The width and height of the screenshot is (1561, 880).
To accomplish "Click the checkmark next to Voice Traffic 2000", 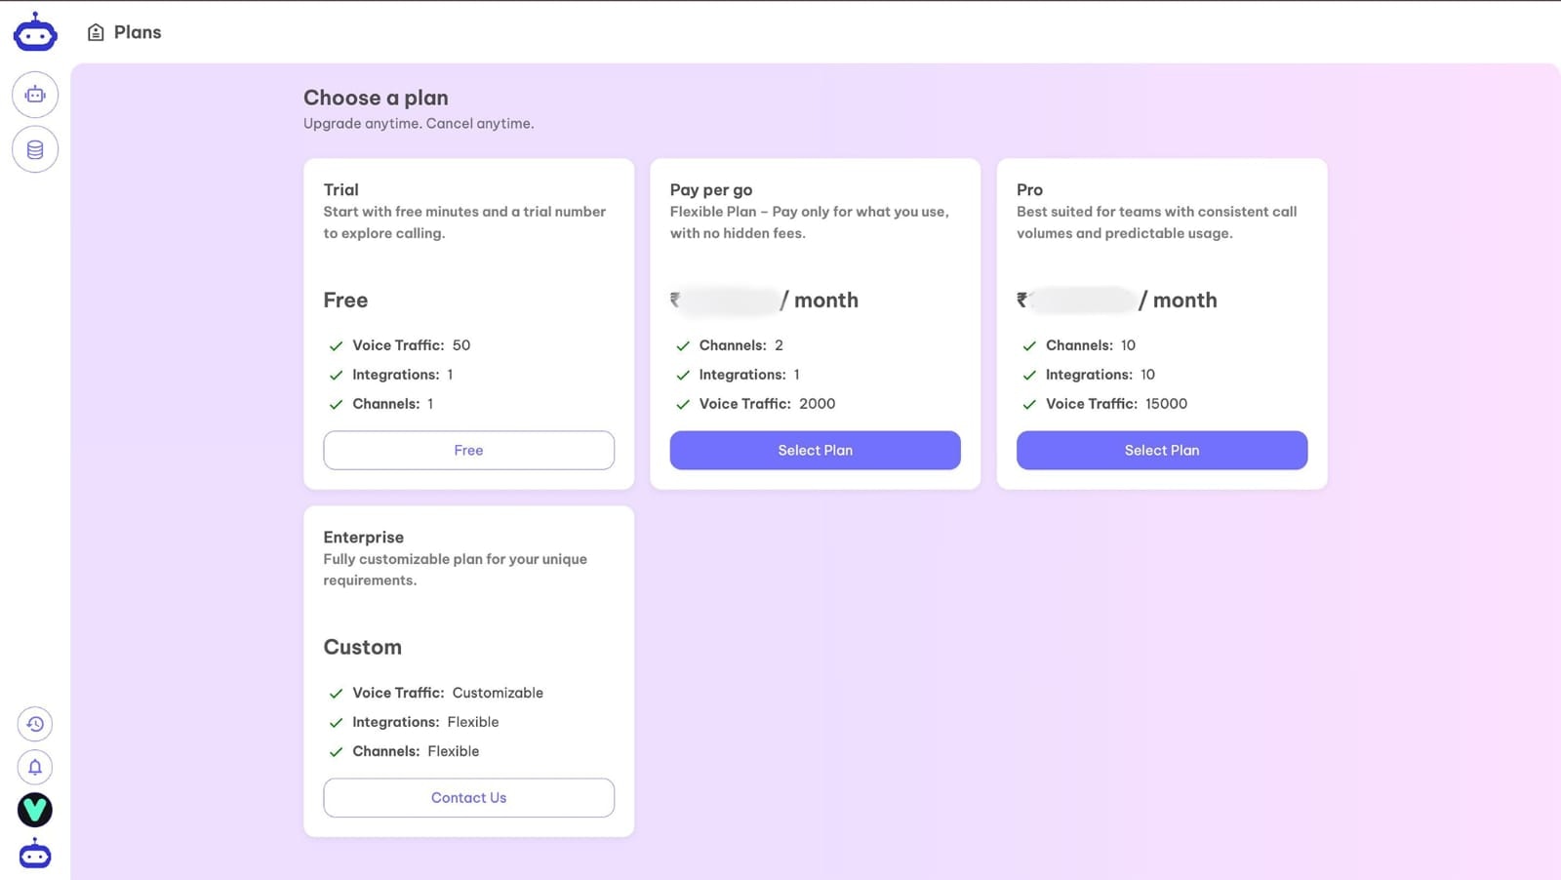I will (682, 404).
